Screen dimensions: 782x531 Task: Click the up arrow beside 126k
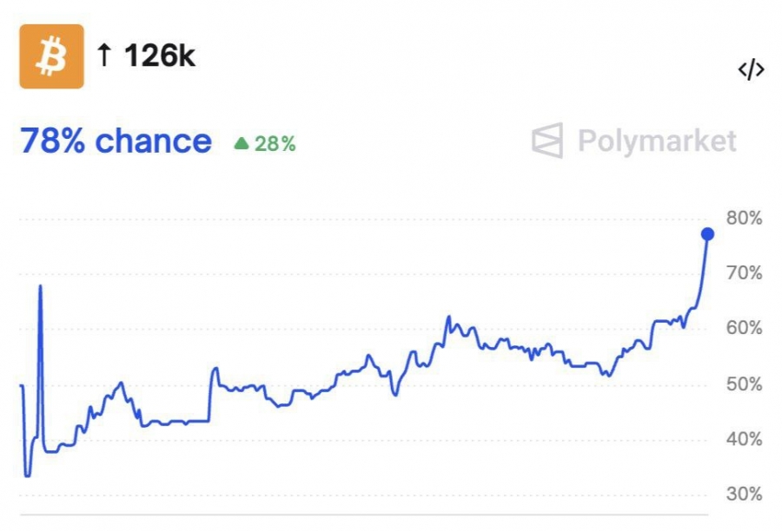tap(104, 56)
